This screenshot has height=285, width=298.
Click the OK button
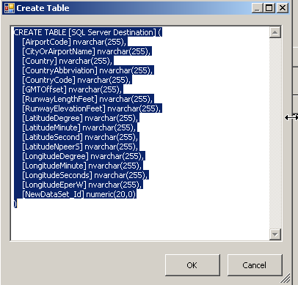click(x=192, y=265)
